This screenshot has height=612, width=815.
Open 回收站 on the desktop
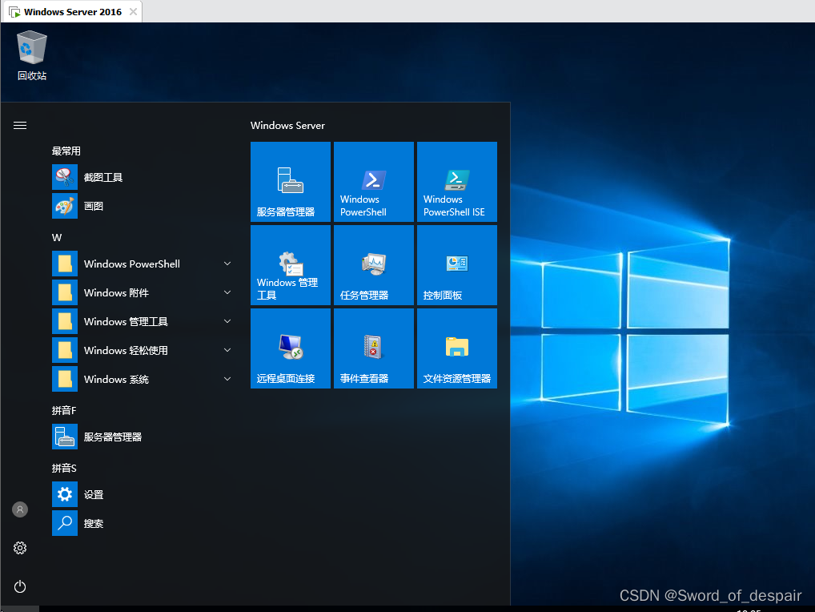pyautogui.click(x=32, y=55)
